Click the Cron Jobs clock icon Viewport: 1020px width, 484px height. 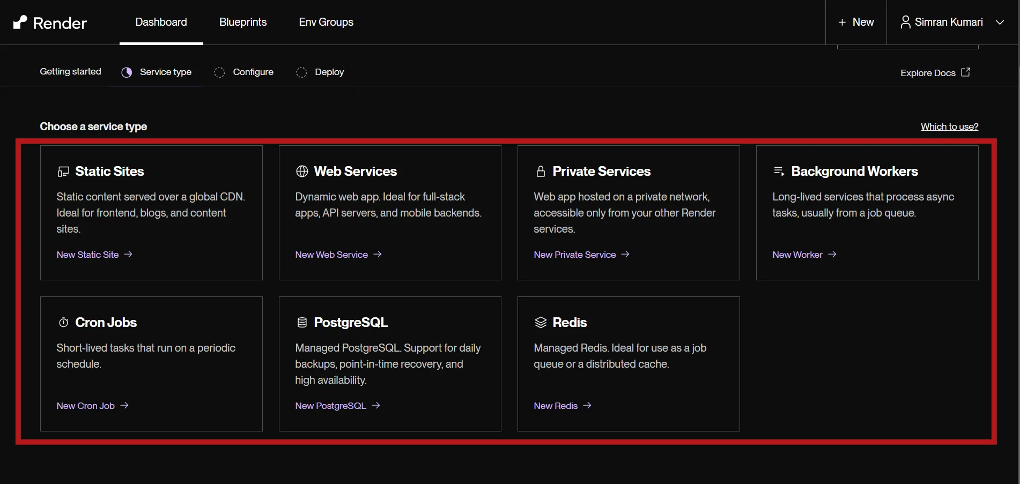click(63, 322)
